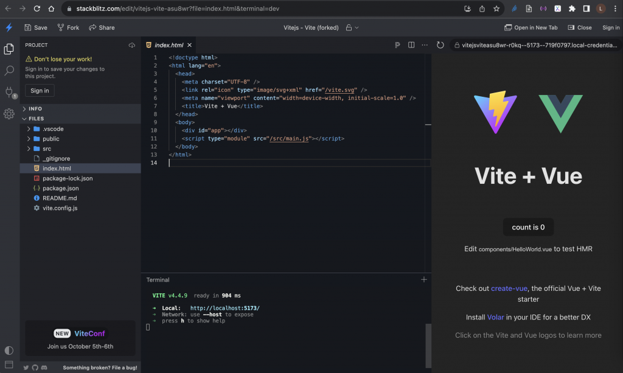Open editor more actions ellipsis
The width and height of the screenshot is (623, 373).
(x=425, y=45)
